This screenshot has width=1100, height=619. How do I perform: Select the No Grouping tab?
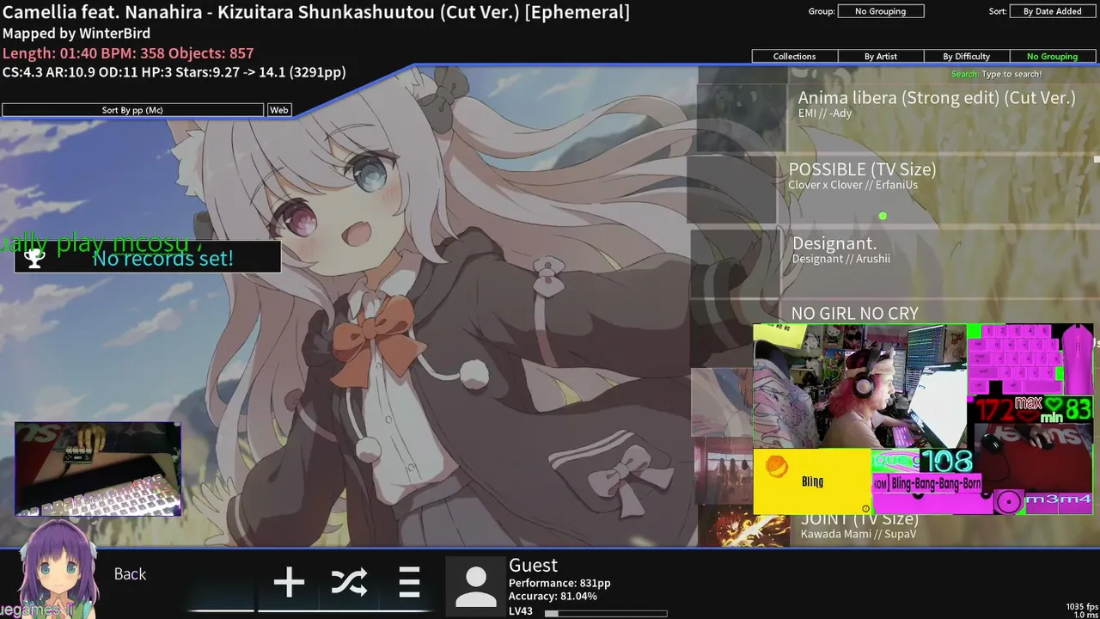point(1052,56)
